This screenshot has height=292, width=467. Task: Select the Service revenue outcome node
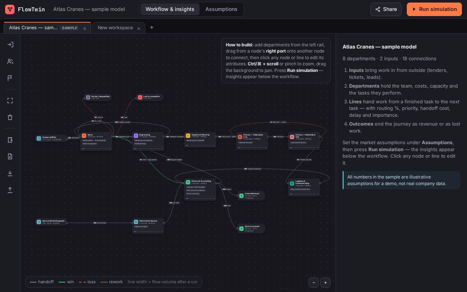pyautogui.click(x=251, y=228)
